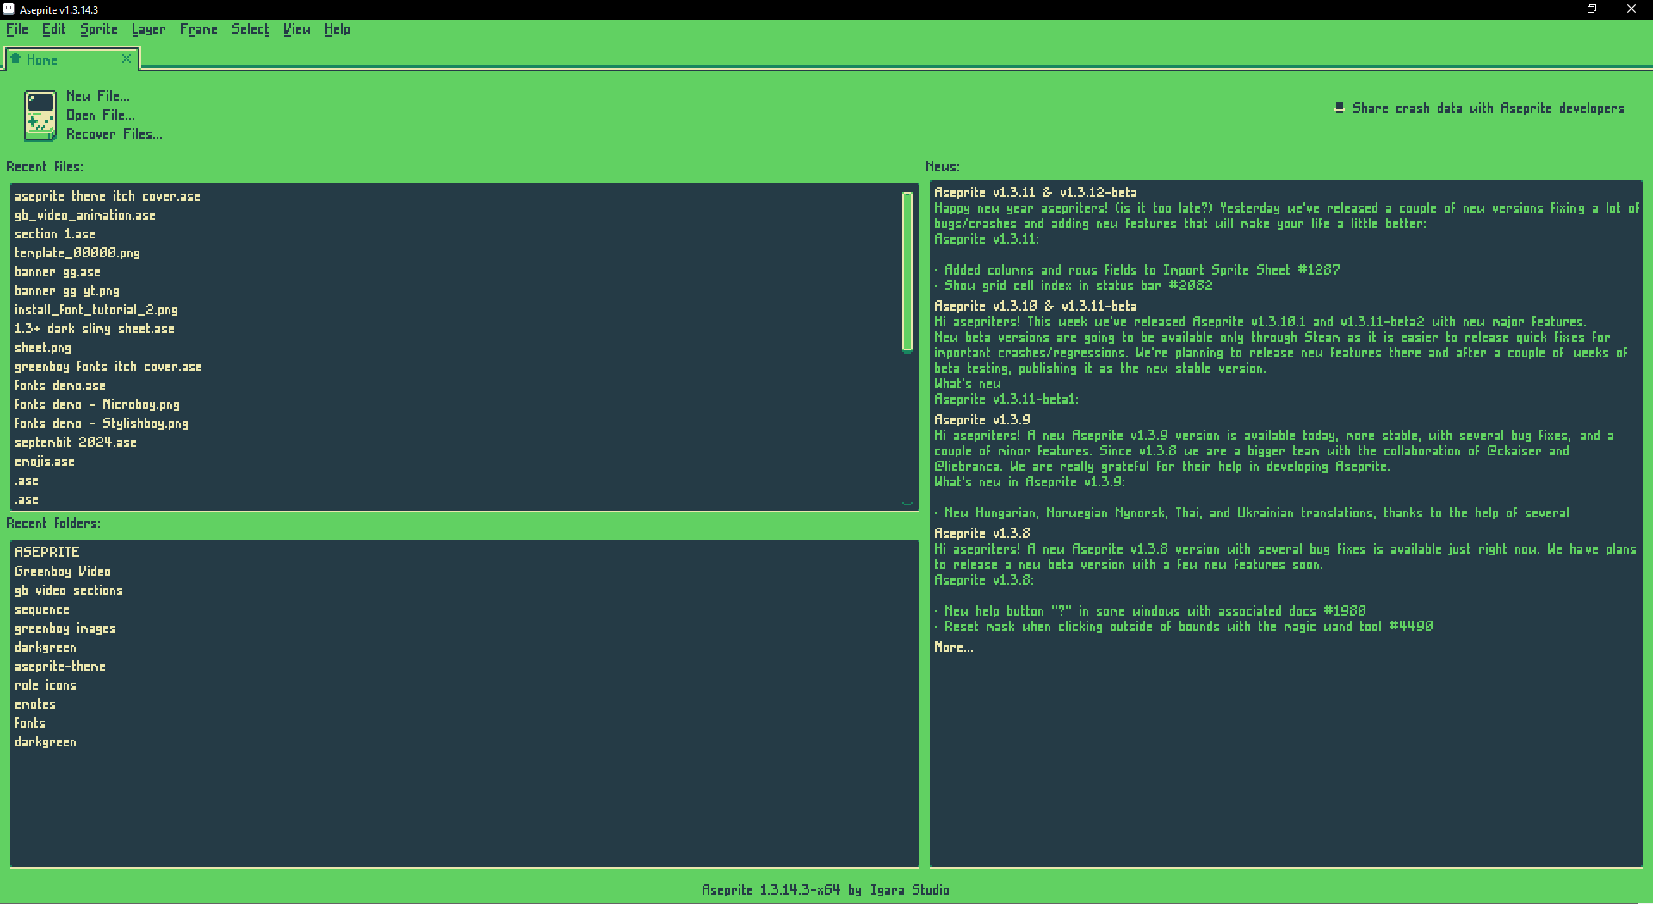Open the Help menu

337,29
